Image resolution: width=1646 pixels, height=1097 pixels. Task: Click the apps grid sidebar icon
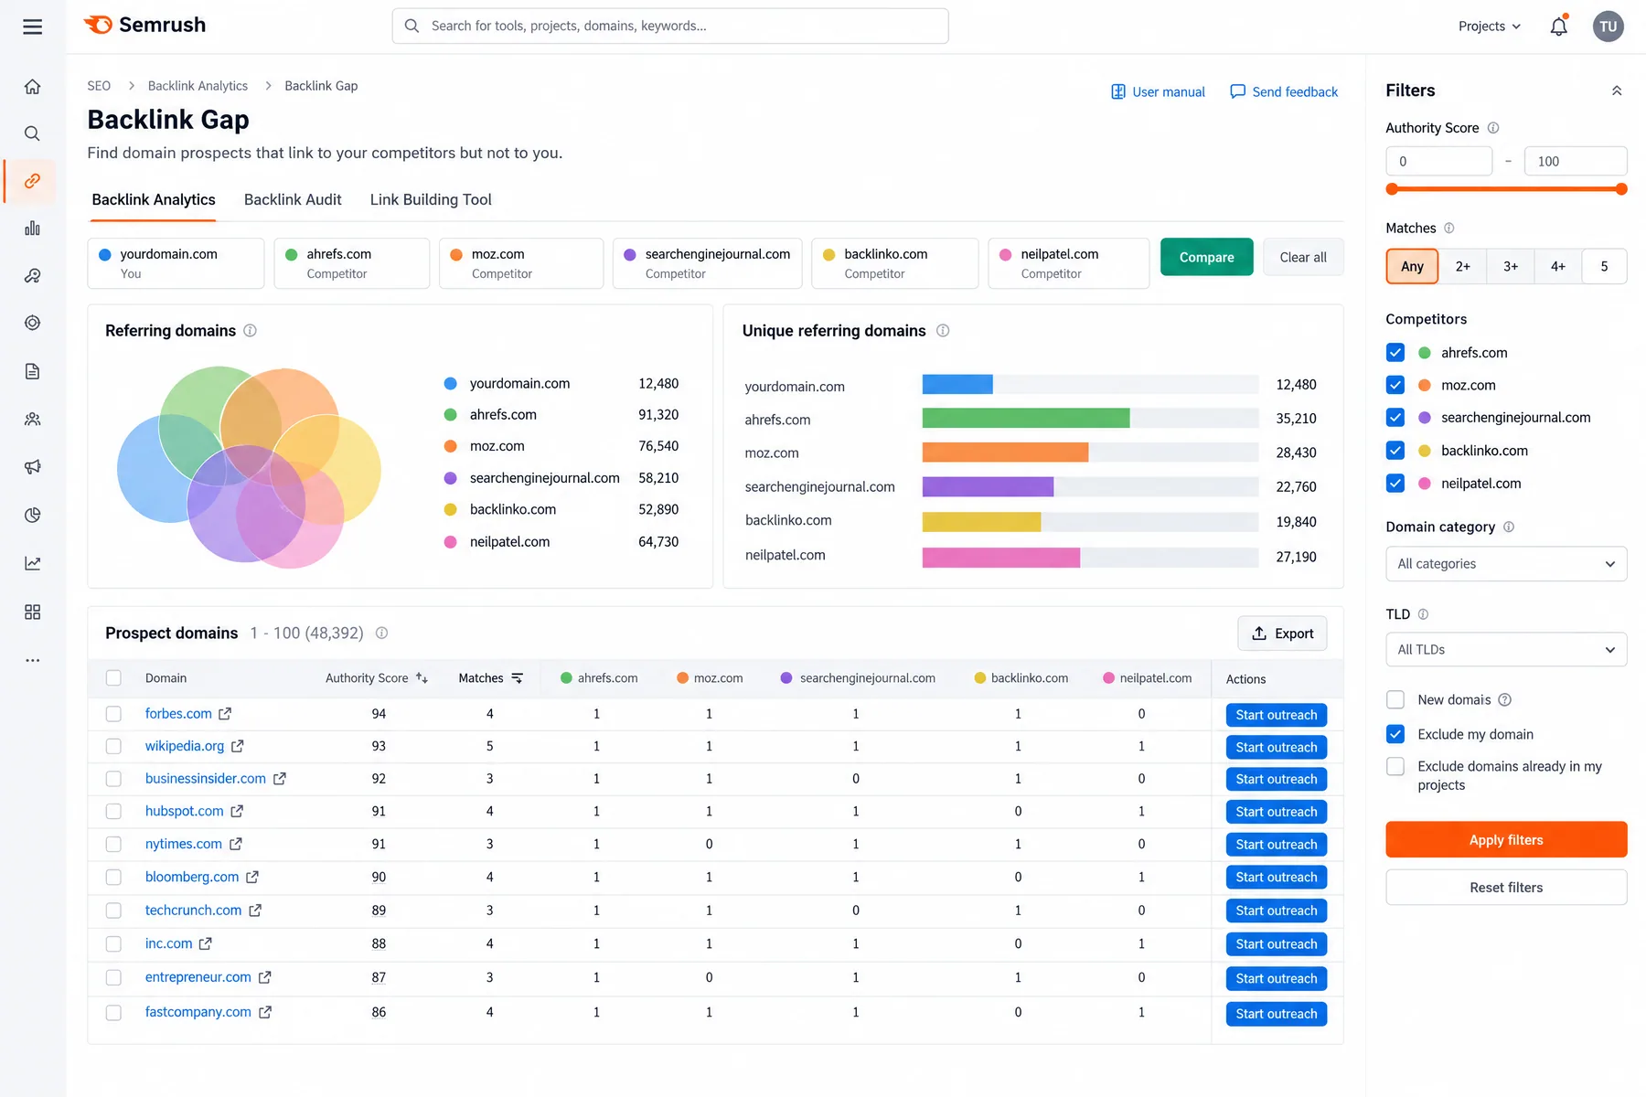33,612
